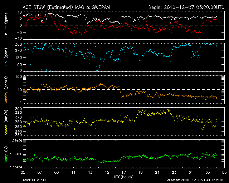Click the '1.0E+04' tick on Temp axis
The height and width of the screenshot is (183, 229).
16,167
